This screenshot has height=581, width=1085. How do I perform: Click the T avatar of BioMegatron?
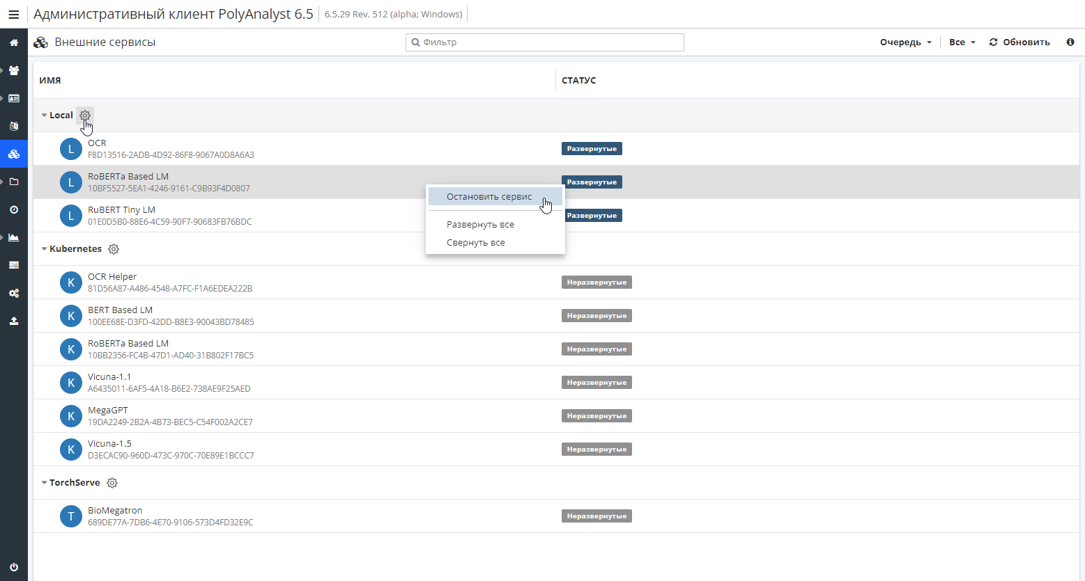point(71,516)
